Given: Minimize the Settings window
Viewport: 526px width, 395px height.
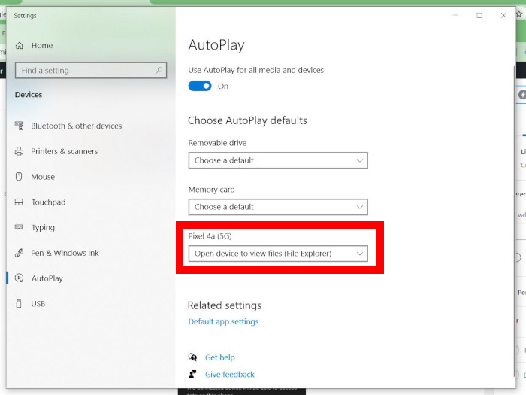Looking at the screenshot, I should tap(455, 15).
